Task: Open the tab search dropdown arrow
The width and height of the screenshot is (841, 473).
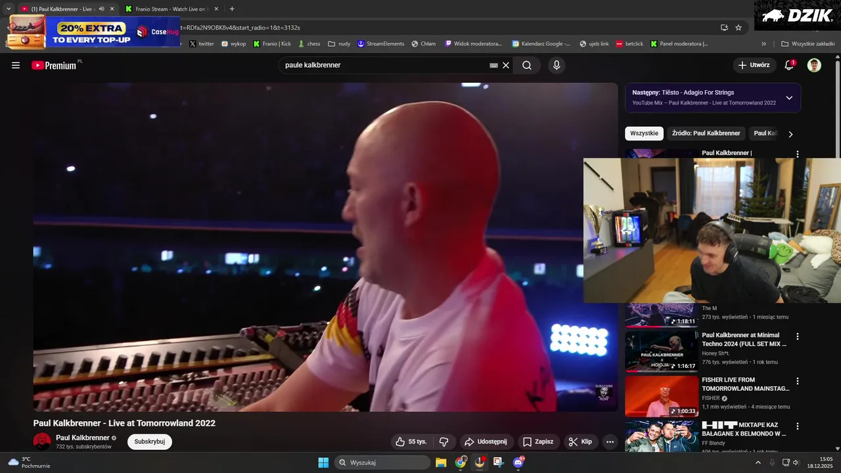Action: (x=9, y=9)
